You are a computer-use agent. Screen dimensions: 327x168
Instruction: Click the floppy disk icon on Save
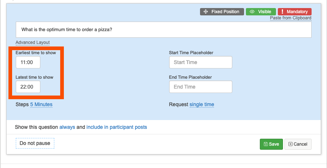pos(265,144)
